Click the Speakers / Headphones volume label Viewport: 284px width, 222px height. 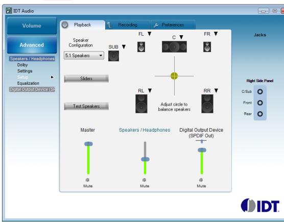(145, 130)
